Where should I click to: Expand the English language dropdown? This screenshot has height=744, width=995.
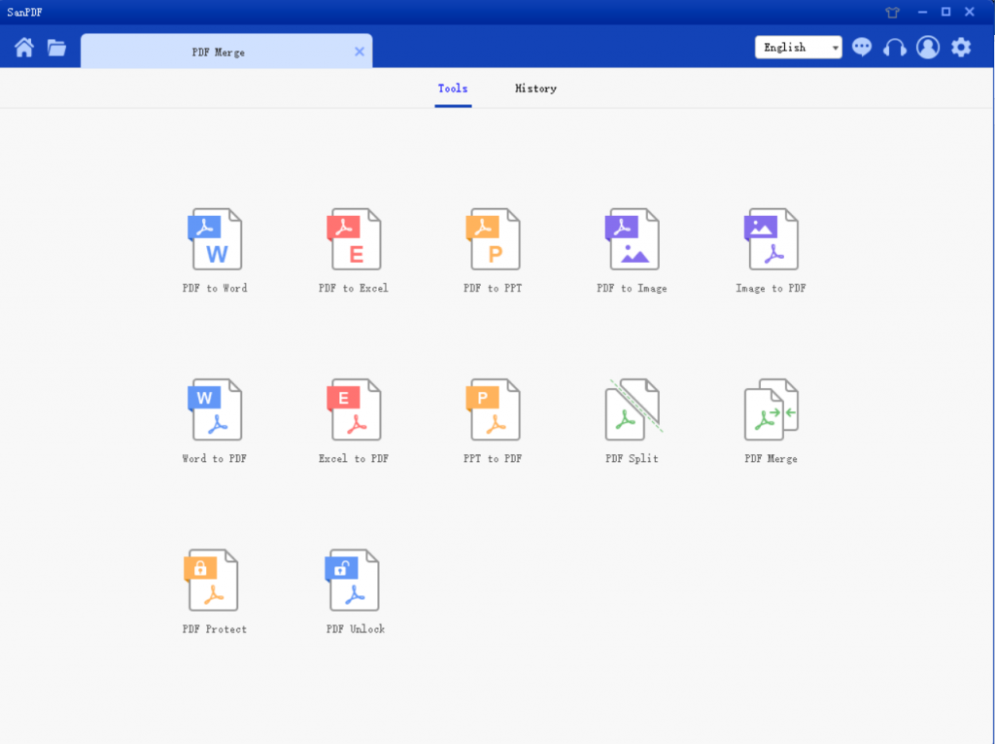tap(798, 47)
